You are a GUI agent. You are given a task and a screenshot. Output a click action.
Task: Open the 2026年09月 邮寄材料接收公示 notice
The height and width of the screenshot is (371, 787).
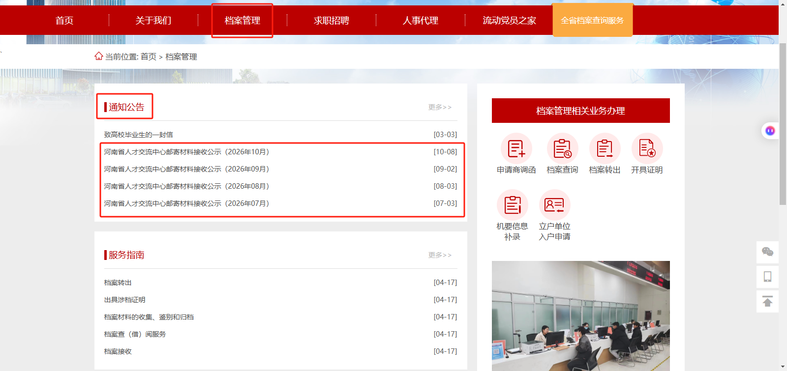(186, 169)
